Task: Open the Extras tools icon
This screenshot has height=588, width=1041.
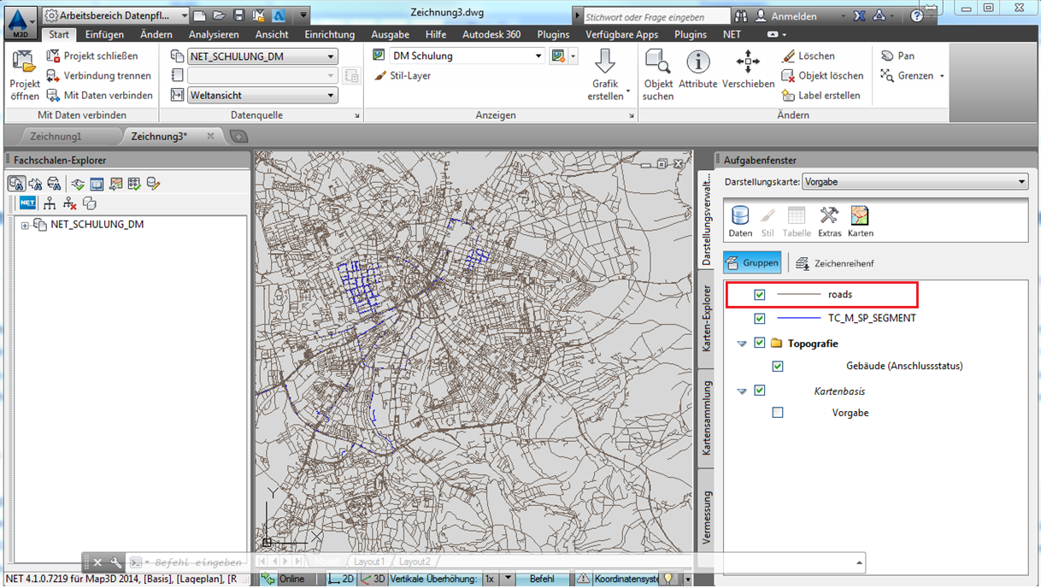Action: tap(829, 221)
